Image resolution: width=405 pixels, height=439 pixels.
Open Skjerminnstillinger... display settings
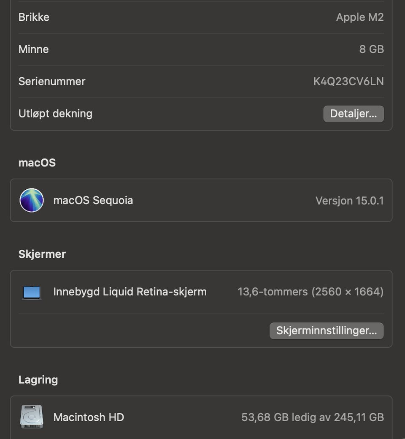click(327, 331)
